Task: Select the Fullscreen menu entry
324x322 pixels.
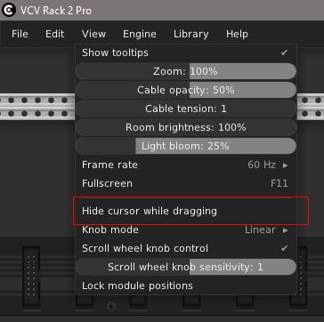Action: coord(186,183)
